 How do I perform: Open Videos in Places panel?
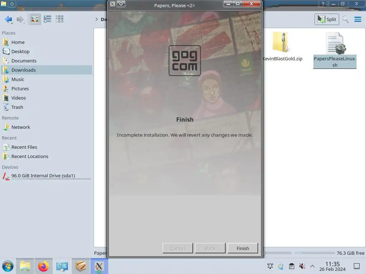point(46,98)
